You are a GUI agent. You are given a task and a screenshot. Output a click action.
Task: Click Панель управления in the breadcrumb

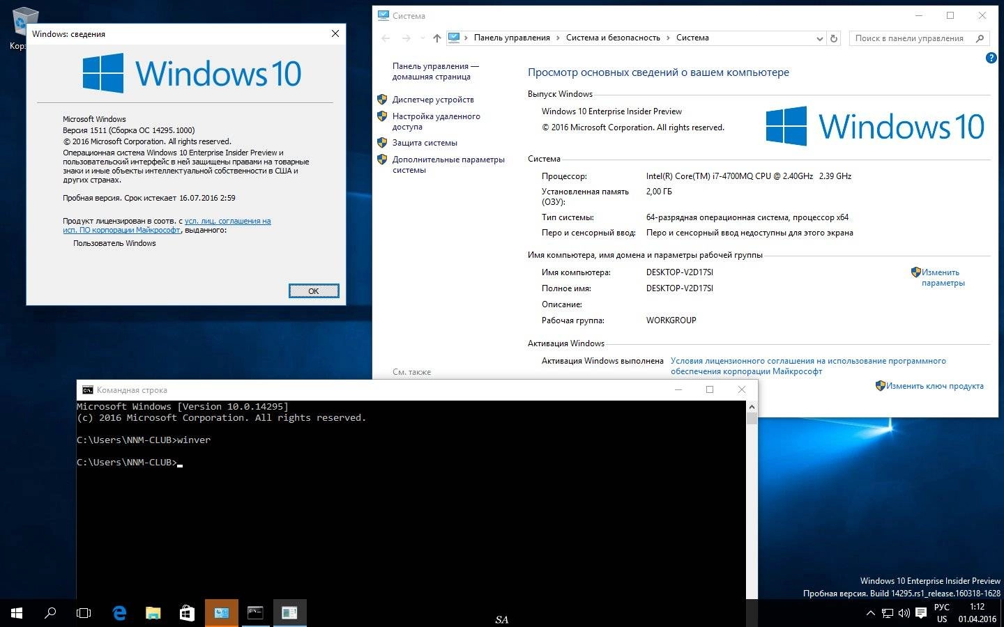(x=512, y=38)
